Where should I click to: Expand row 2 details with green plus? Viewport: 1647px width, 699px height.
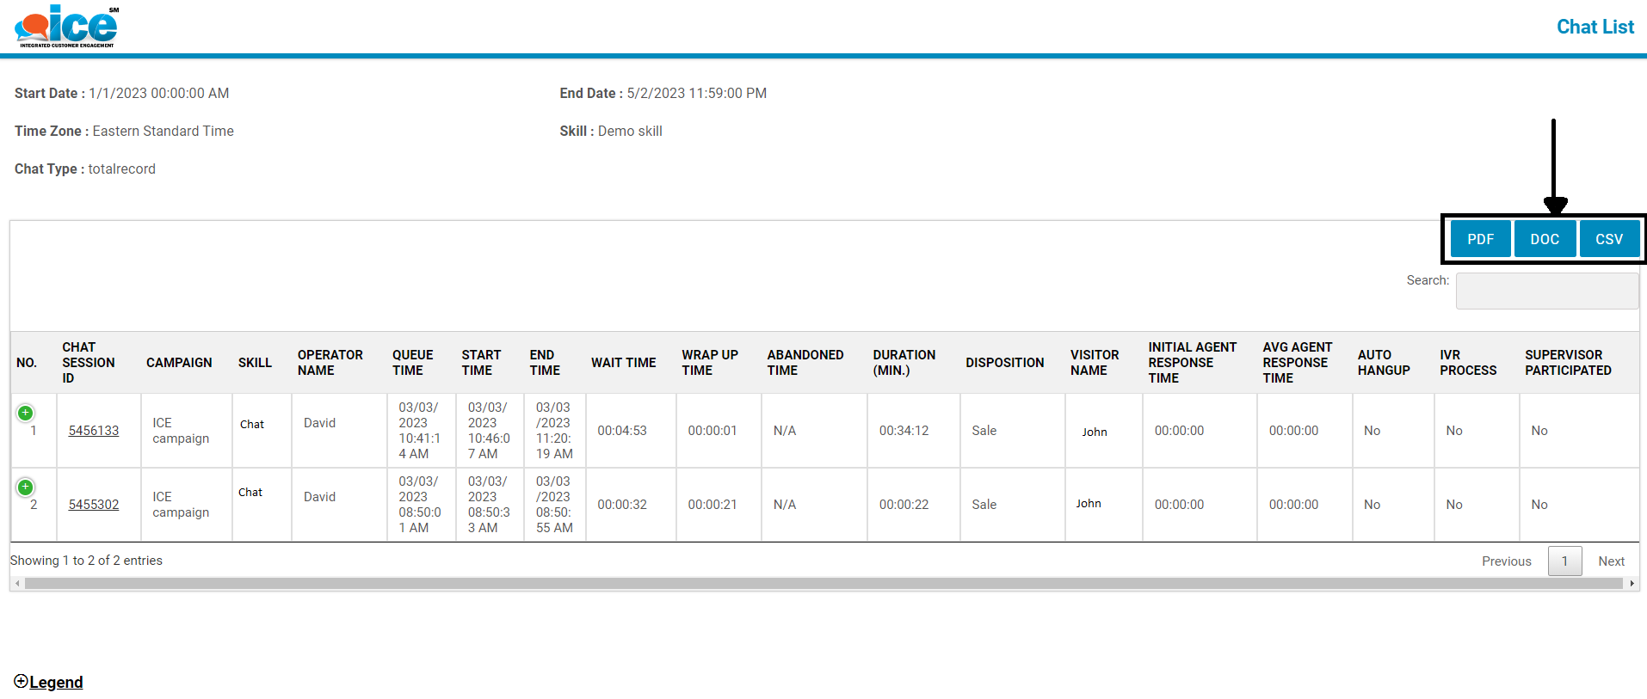click(26, 487)
